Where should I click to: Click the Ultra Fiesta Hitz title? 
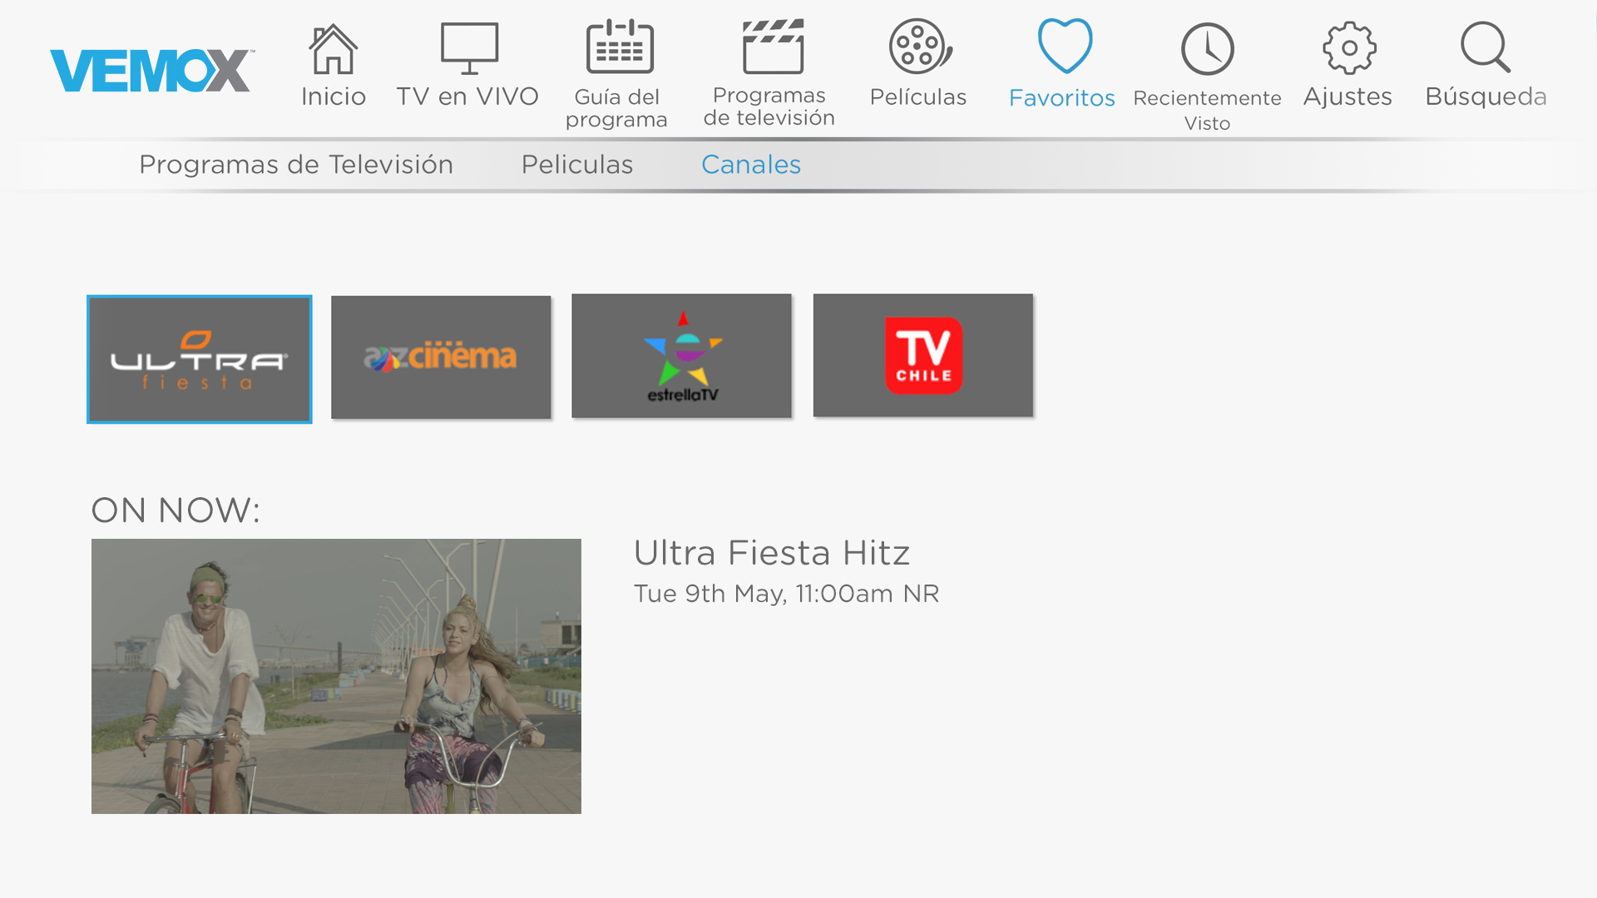(x=771, y=553)
